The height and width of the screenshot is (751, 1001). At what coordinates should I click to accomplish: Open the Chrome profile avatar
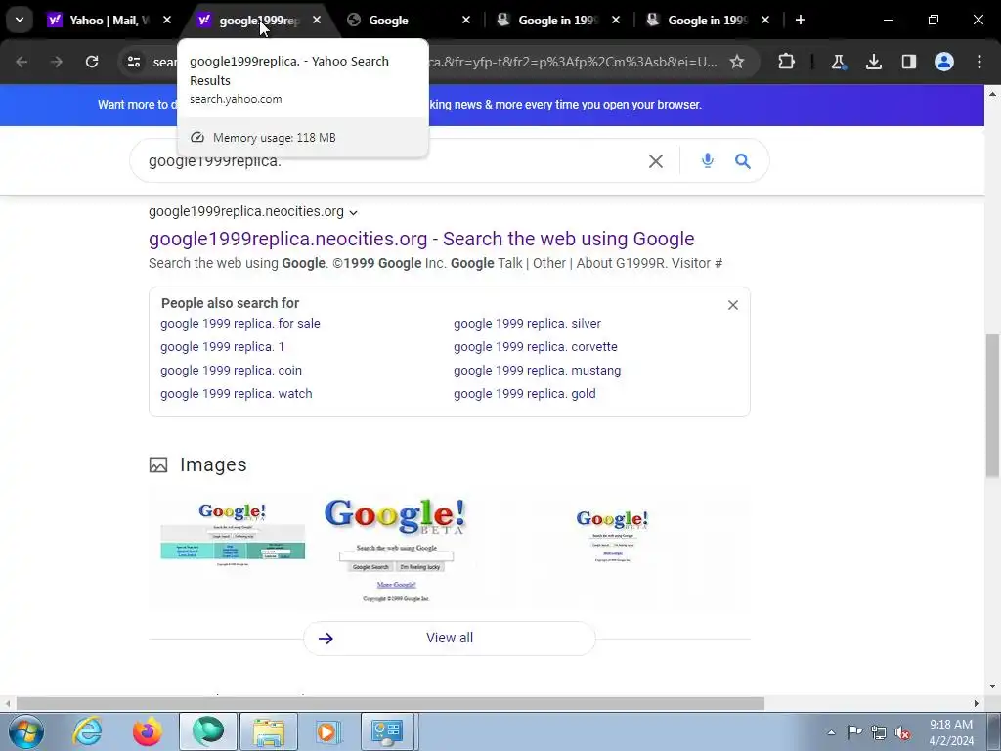[x=944, y=62]
